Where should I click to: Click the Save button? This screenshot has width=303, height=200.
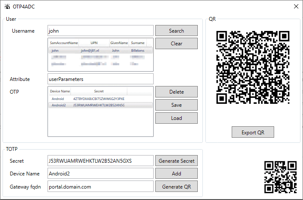(x=177, y=105)
